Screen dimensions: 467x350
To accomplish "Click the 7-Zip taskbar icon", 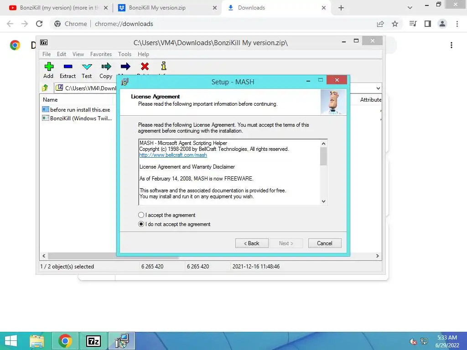I will pyautogui.click(x=93, y=341).
